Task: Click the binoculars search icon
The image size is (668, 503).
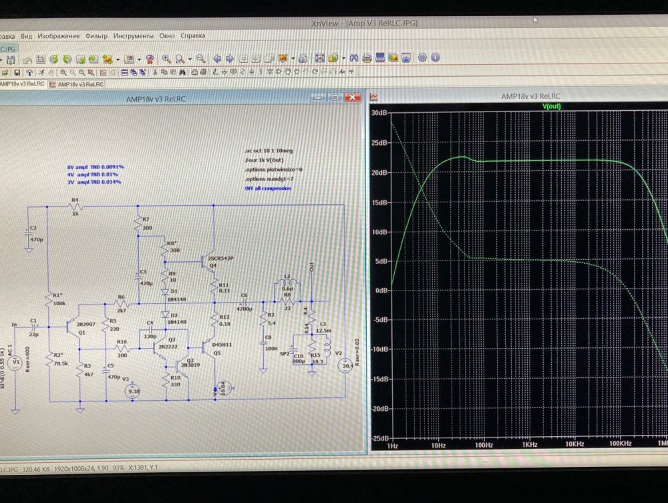Action: [353, 58]
